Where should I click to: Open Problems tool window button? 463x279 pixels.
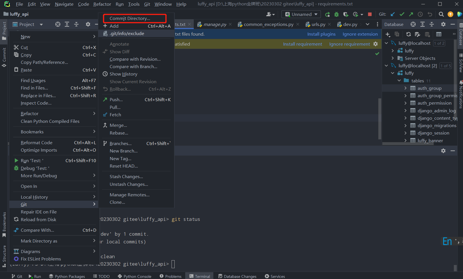pos(170,276)
